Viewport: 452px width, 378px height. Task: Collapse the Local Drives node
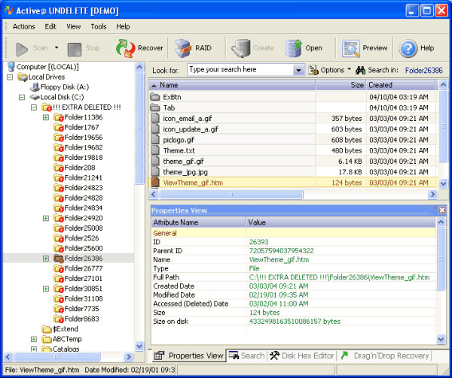pyautogui.click(x=10, y=77)
